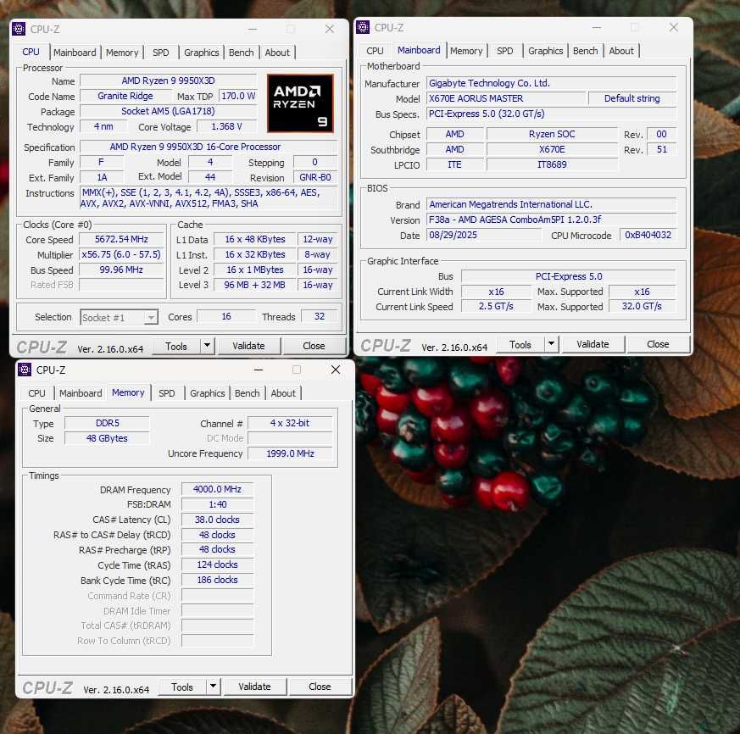Open the Memory tab in the Mainboard window
Viewport: 740px width, 734px height.
(466, 51)
